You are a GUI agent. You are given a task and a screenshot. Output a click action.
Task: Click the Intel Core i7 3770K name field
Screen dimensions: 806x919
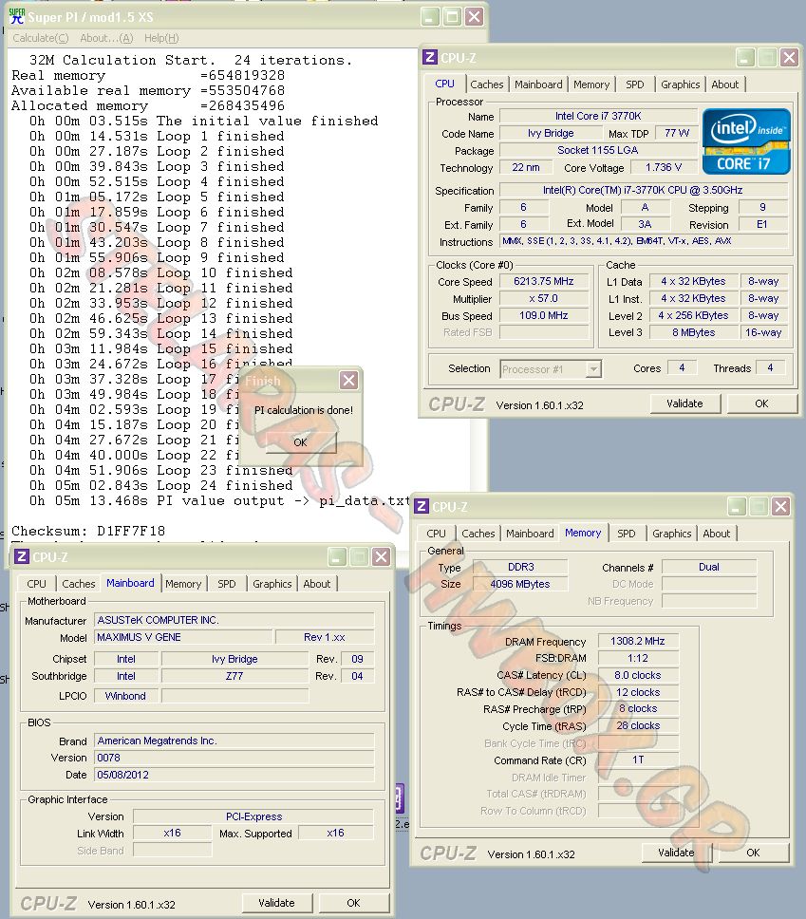pyautogui.click(x=598, y=116)
